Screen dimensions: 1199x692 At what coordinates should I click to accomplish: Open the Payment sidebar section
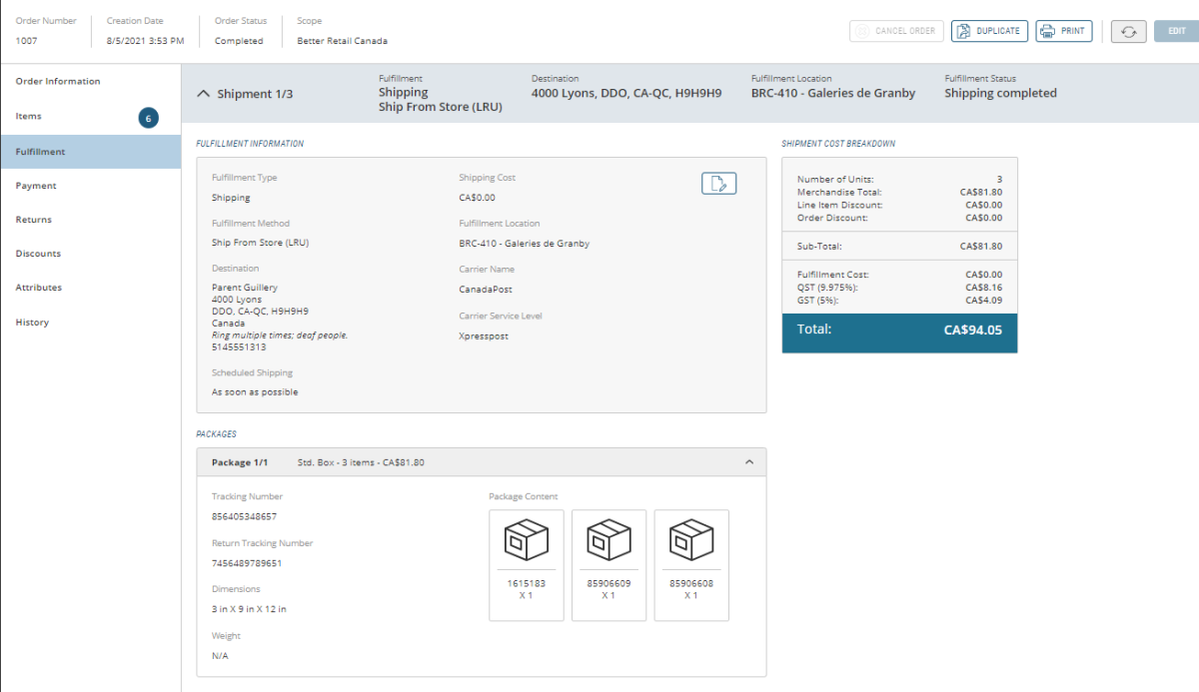(x=36, y=186)
